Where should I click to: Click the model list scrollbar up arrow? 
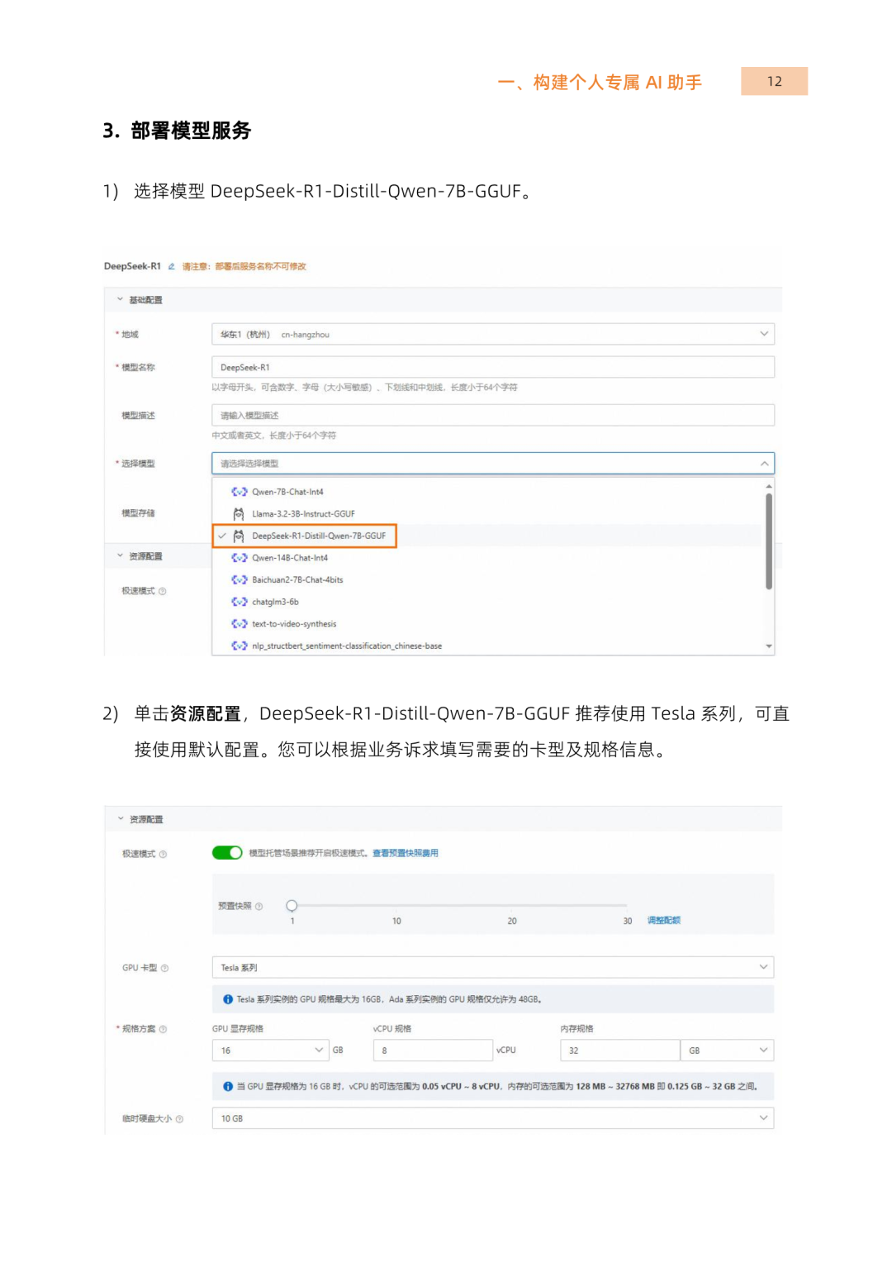(x=769, y=487)
